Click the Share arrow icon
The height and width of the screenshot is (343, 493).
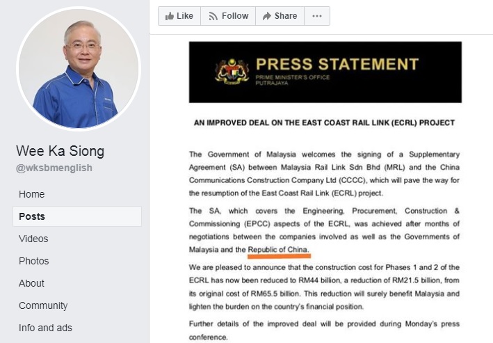tap(266, 16)
